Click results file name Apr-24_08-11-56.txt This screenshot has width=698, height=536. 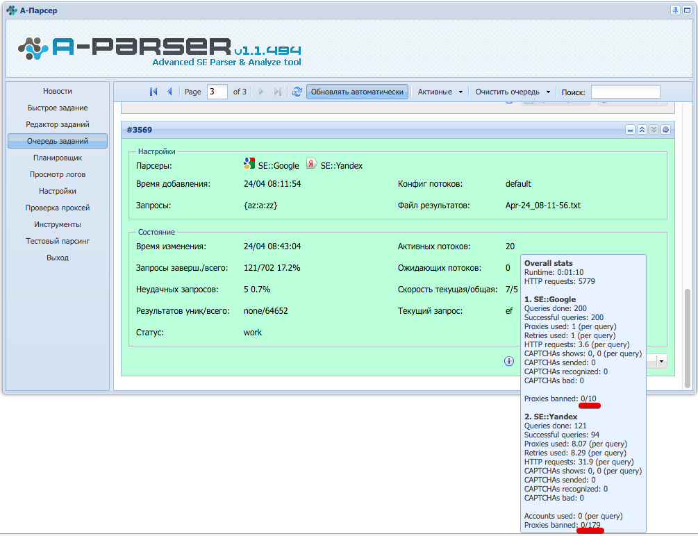point(542,206)
